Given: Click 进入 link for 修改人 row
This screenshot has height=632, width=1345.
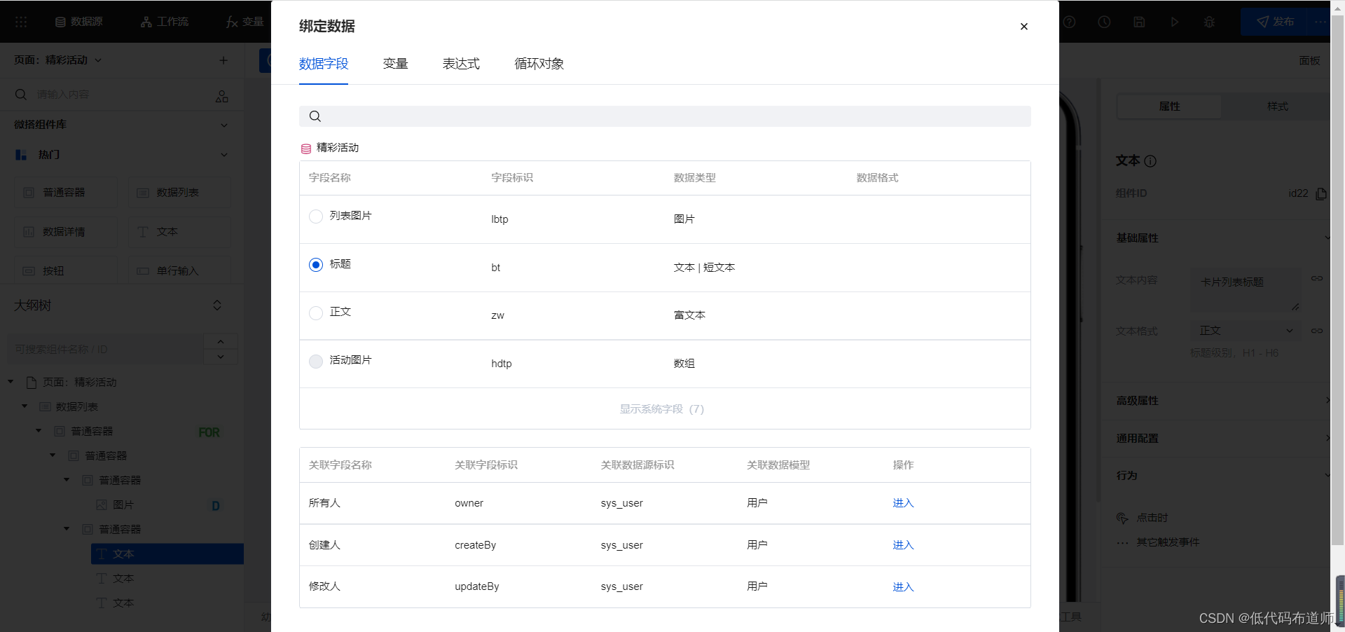Looking at the screenshot, I should (903, 587).
